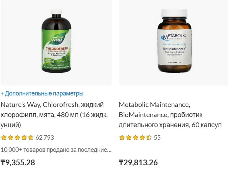Click the 10 000+ товаров продано text
Viewport: 228px width, 169px height.
click(x=56, y=150)
